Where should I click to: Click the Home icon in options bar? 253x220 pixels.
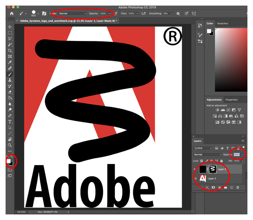12,13
